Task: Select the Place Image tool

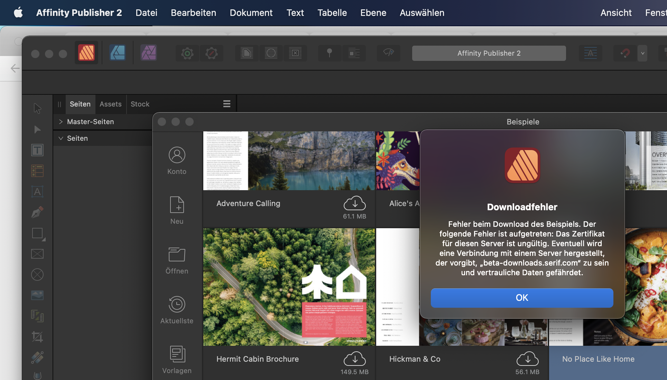Action: point(37,295)
